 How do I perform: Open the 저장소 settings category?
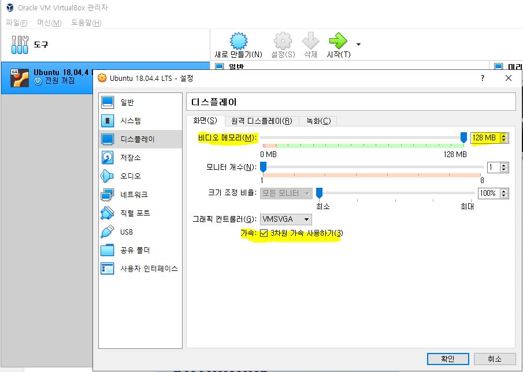(140, 158)
